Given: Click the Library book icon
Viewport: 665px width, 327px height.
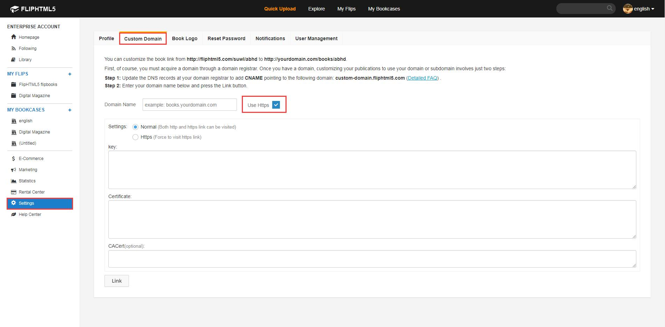Looking at the screenshot, I should click(x=14, y=60).
